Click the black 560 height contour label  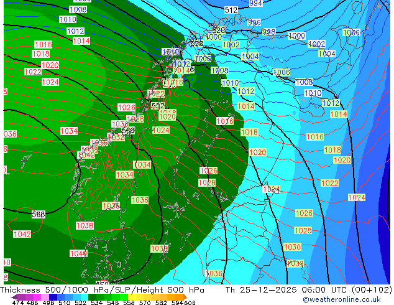(127, 131)
